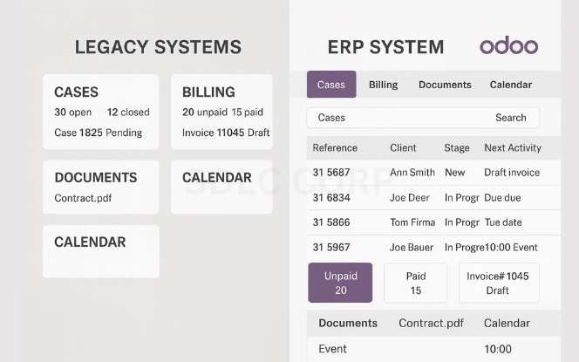Click the ERP SYSTEM heading
The image size is (579, 362).
click(385, 47)
